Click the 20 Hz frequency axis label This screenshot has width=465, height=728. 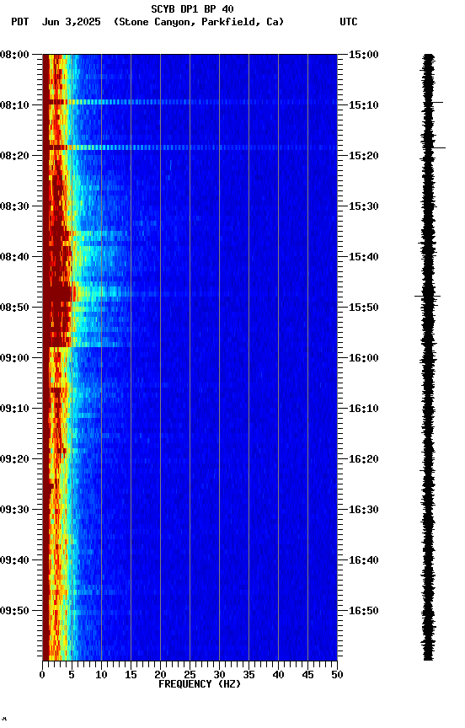[x=160, y=675]
